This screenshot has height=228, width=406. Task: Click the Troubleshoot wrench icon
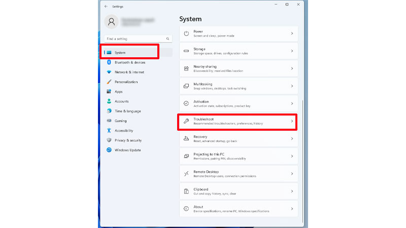(x=186, y=121)
